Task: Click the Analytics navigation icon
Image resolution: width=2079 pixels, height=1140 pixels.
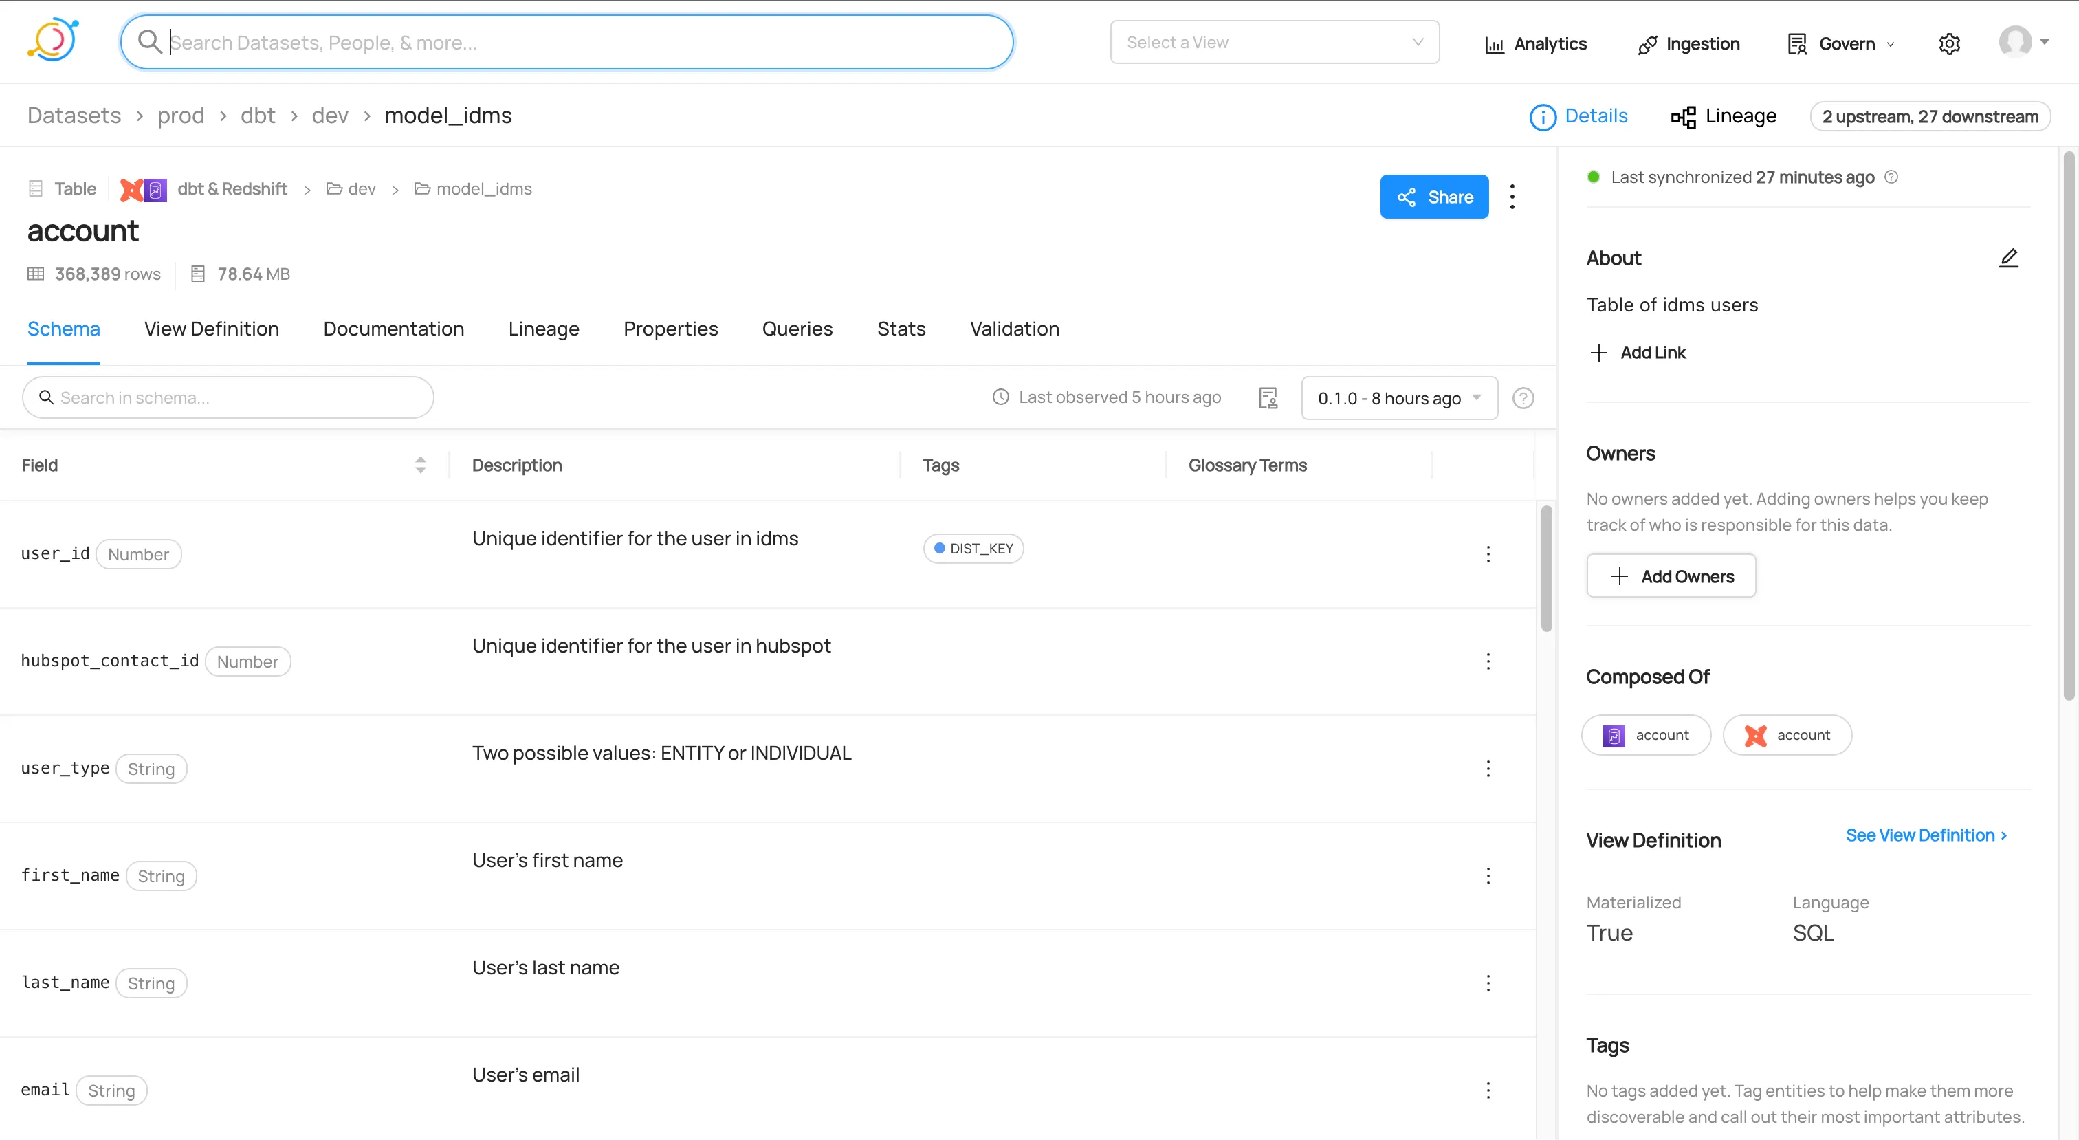Action: (1495, 42)
